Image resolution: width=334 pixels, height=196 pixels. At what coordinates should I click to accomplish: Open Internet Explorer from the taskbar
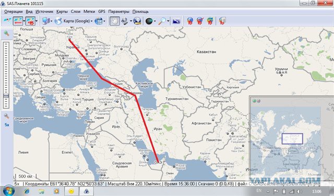27,191
